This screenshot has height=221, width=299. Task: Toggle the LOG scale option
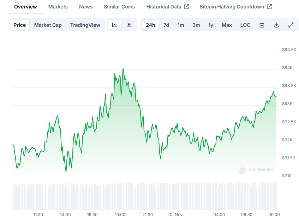click(245, 25)
